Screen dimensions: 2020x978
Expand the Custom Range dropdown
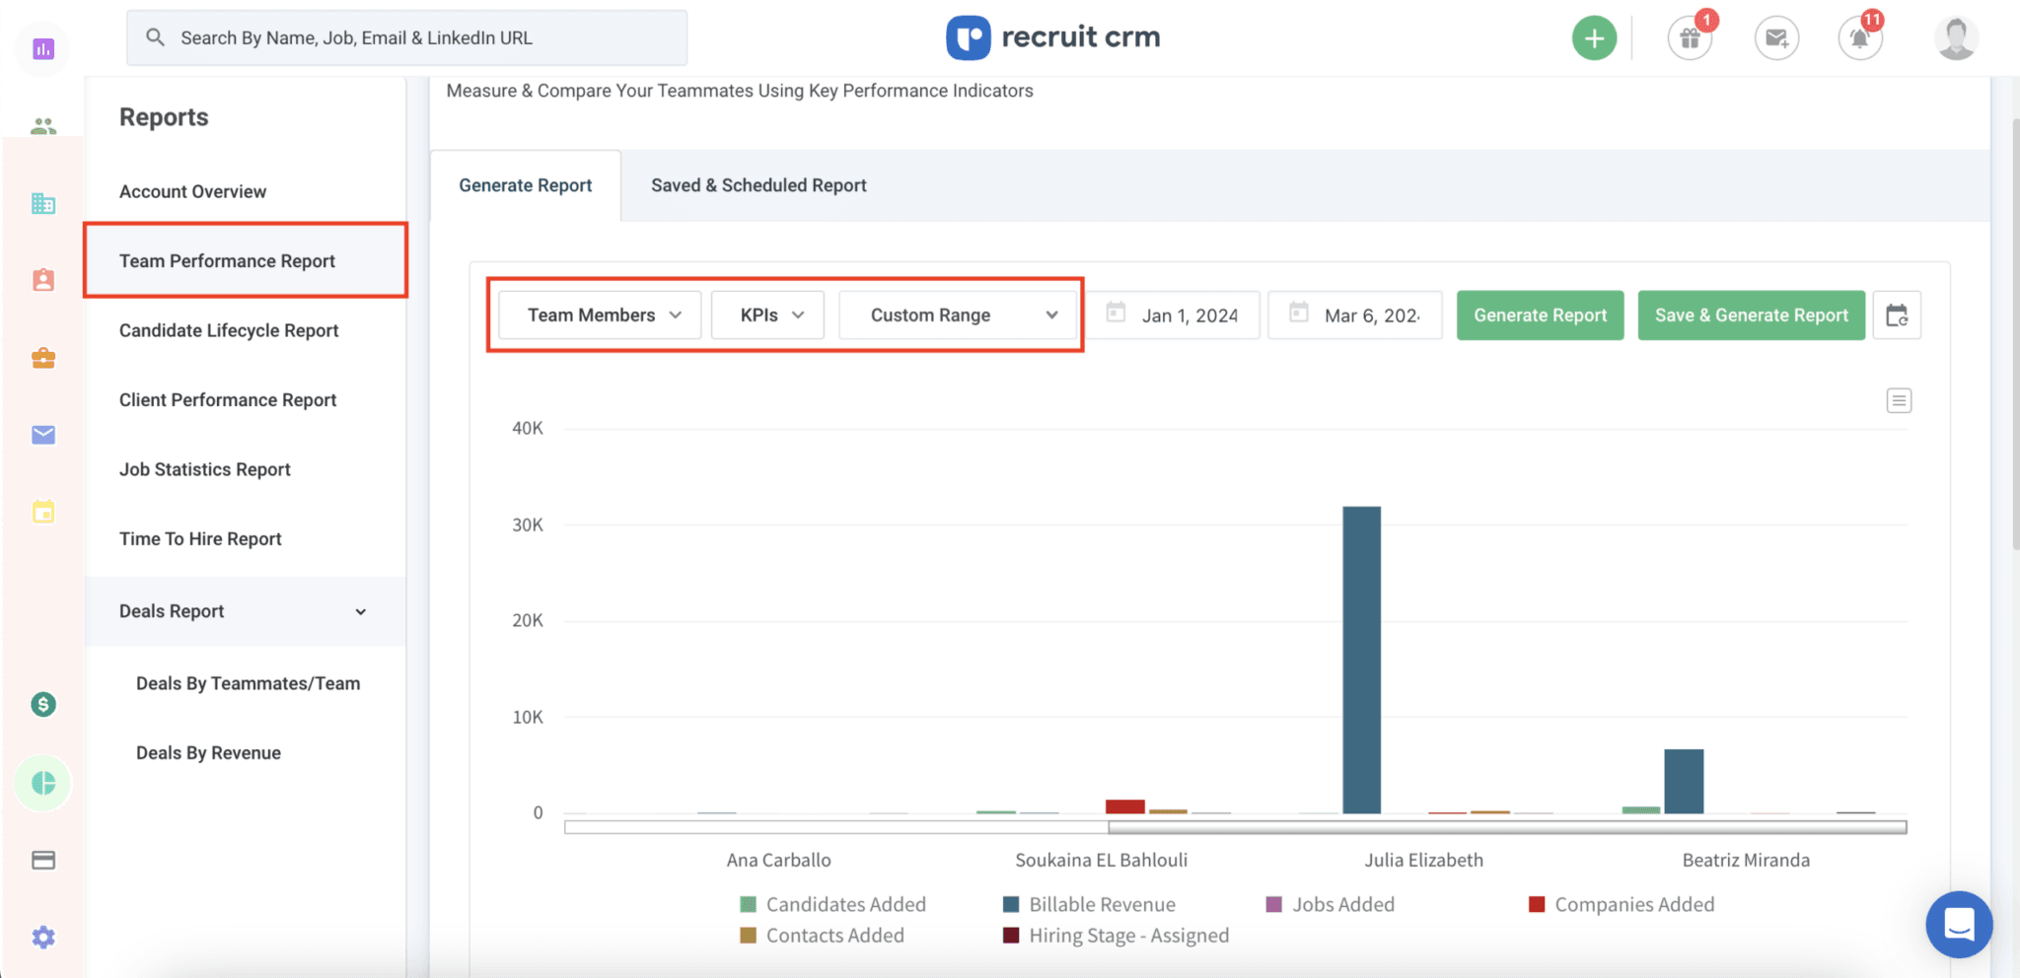pos(958,315)
